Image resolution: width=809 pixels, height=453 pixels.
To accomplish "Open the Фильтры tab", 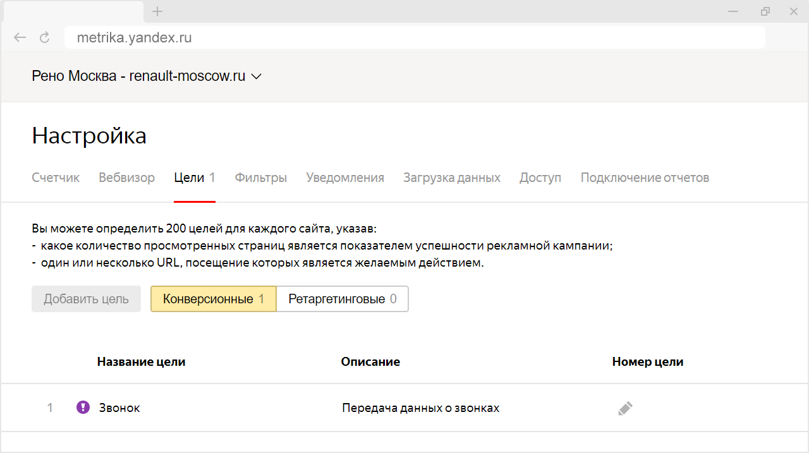I will pyautogui.click(x=261, y=178).
